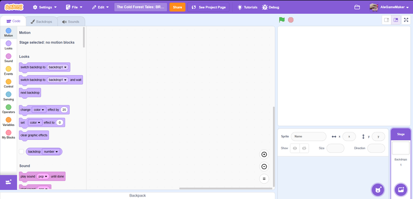Open color dropdown in set effect block
Image resolution: width=413 pixels, height=199 pixels.
(35, 122)
